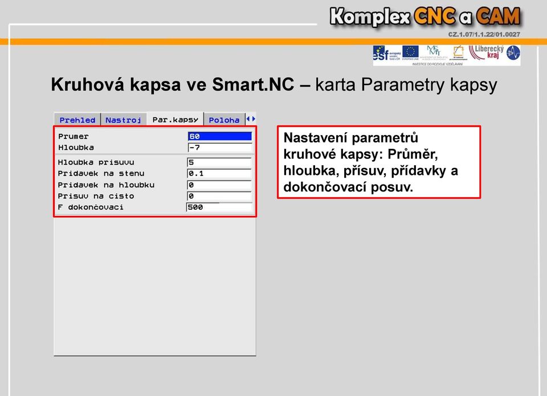Open the Nastroj tab
Screen dimensions: 547x396
[124, 120]
